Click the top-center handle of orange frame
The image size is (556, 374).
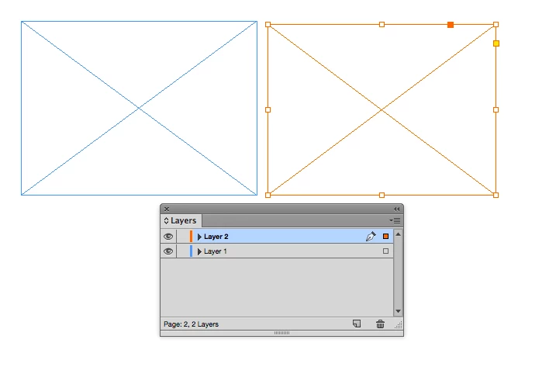point(382,25)
